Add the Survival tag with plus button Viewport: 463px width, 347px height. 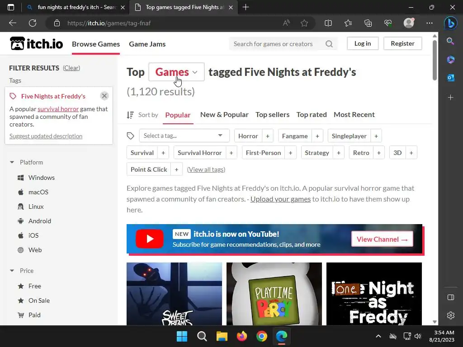click(x=163, y=153)
